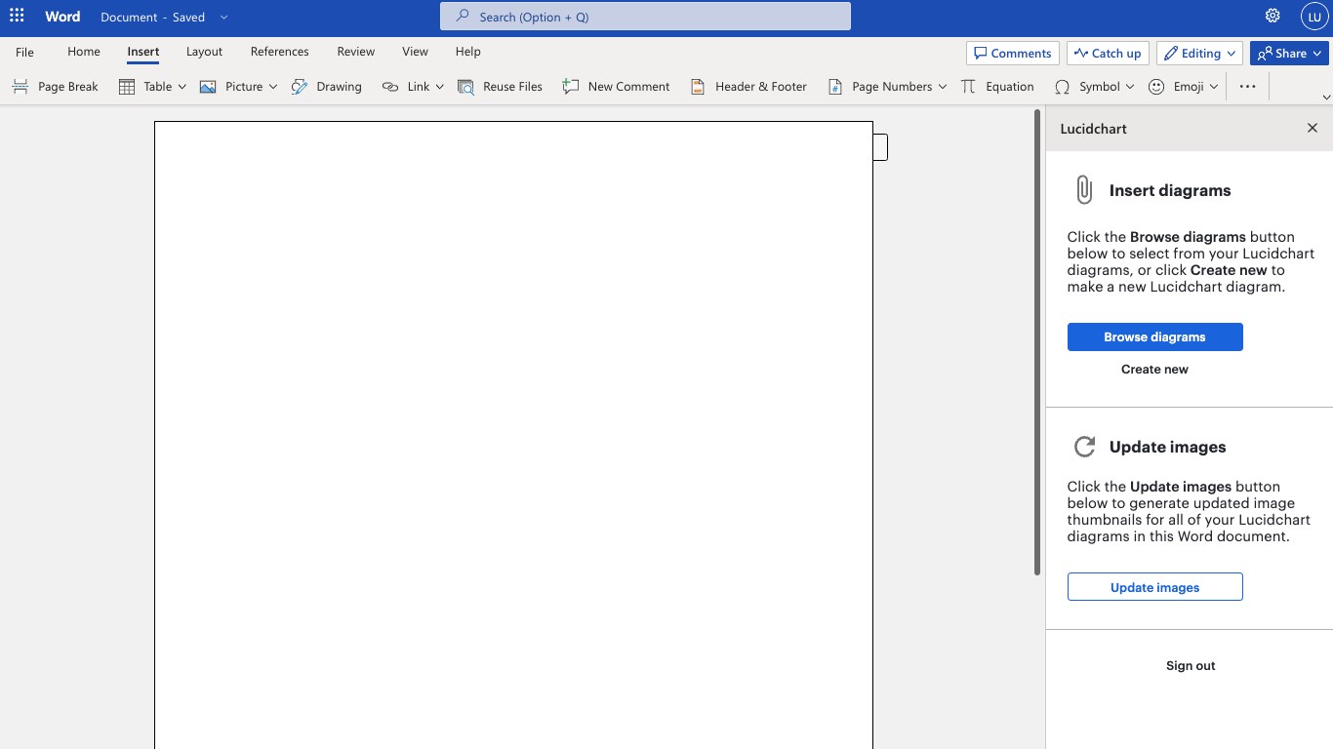Sign out of Lucidchart
Screen dimensions: 1333x749
point(1191,666)
